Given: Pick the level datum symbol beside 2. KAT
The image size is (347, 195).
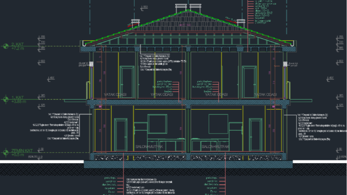Looking at the screenshot, I should click(x=6, y=46).
